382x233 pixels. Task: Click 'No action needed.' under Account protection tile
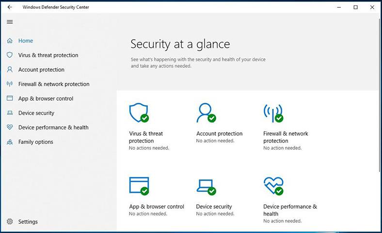(215, 141)
